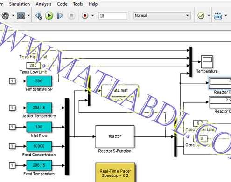Click the Model Advisor checkmark icon

click(x=201, y=15)
